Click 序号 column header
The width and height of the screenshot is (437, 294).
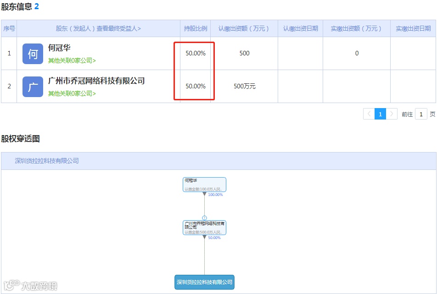9,28
